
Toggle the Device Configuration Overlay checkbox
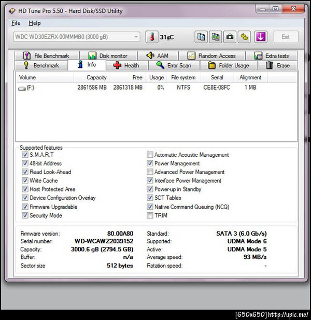point(25,198)
